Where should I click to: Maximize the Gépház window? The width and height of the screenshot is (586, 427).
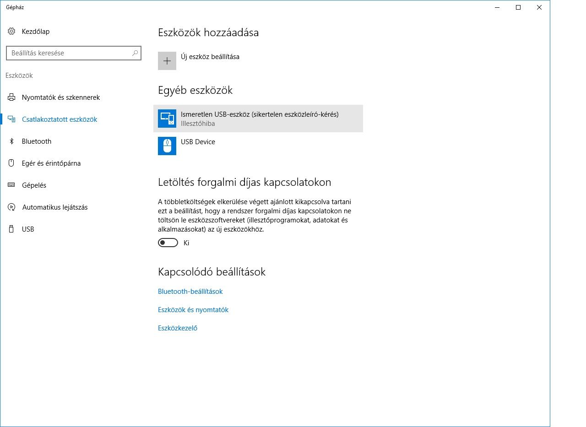click(518, 7)
